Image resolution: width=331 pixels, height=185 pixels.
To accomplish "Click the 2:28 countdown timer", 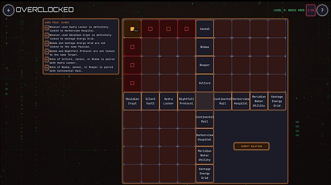I will (311, 10).
